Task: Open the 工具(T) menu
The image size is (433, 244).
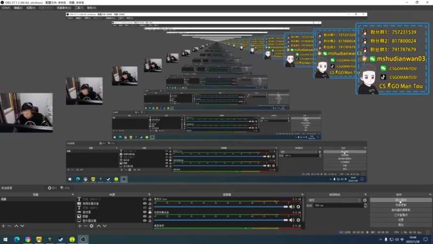Action: pyautogui.click(x=78, y=8)
